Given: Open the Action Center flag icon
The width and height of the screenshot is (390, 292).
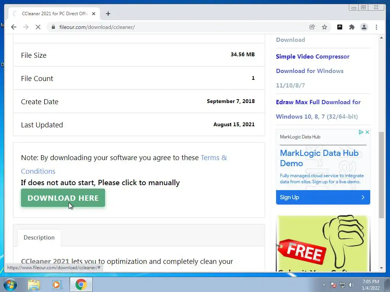Looking at the screenshot, I should (x=333, y=285).
